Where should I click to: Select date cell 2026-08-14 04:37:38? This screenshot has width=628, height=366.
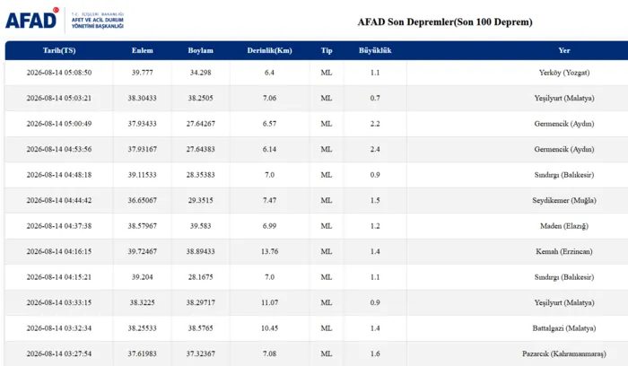(x=59, y=226)
